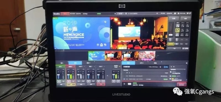Open the dropdown in the streaming side panel
The height and width of the screenshot is (102, 221).
coord(178,69)
